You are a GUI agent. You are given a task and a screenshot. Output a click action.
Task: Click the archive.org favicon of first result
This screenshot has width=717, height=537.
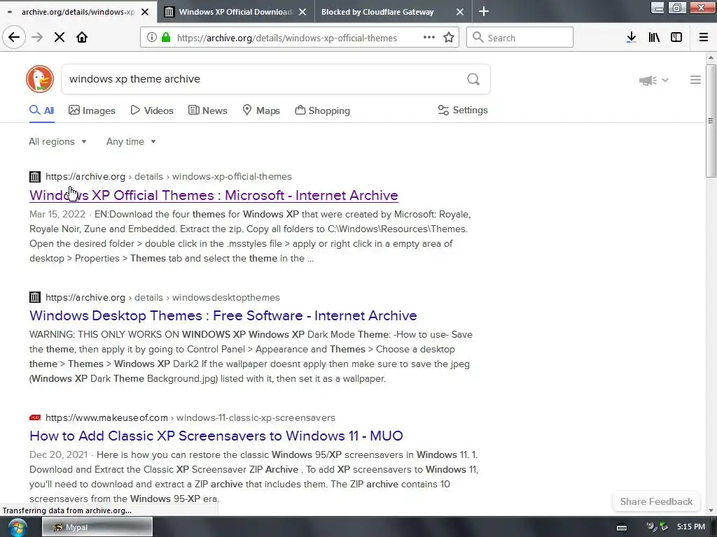click(35, 176)
